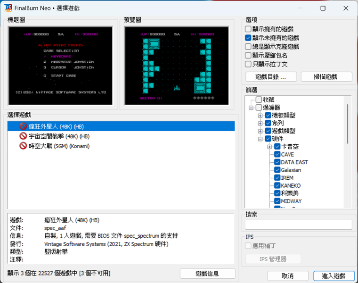
Task: Uncheck 硬件 filter checkbox
Action: point(268,139)
